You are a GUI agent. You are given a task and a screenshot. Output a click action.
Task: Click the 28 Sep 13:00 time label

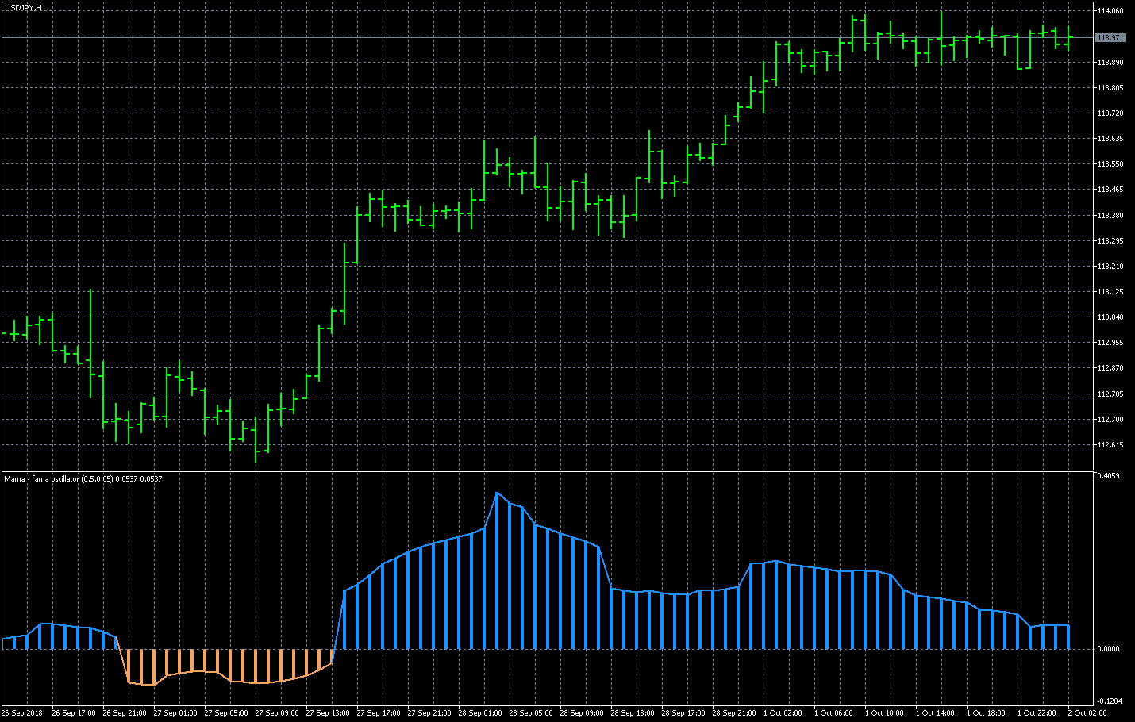pyautogui.click(x=633, y=713)
